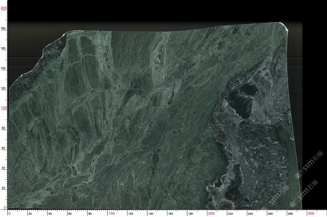
Task: Click the black background area above the slab
Action: point(158,11)
